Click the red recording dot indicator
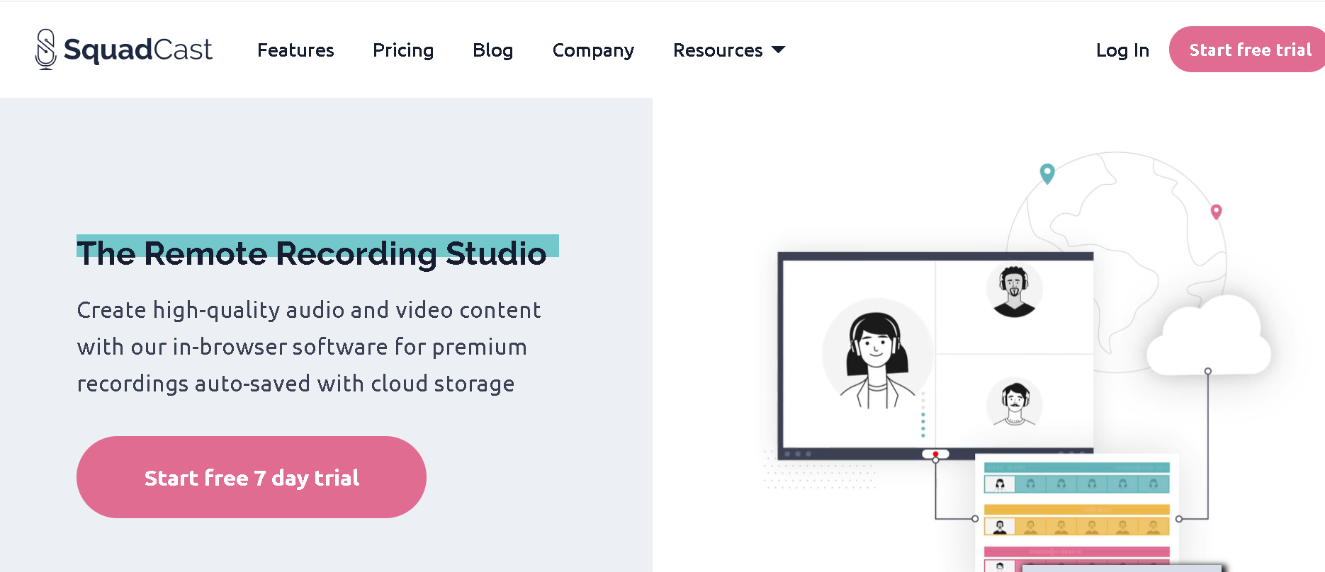 click(935, 454)
